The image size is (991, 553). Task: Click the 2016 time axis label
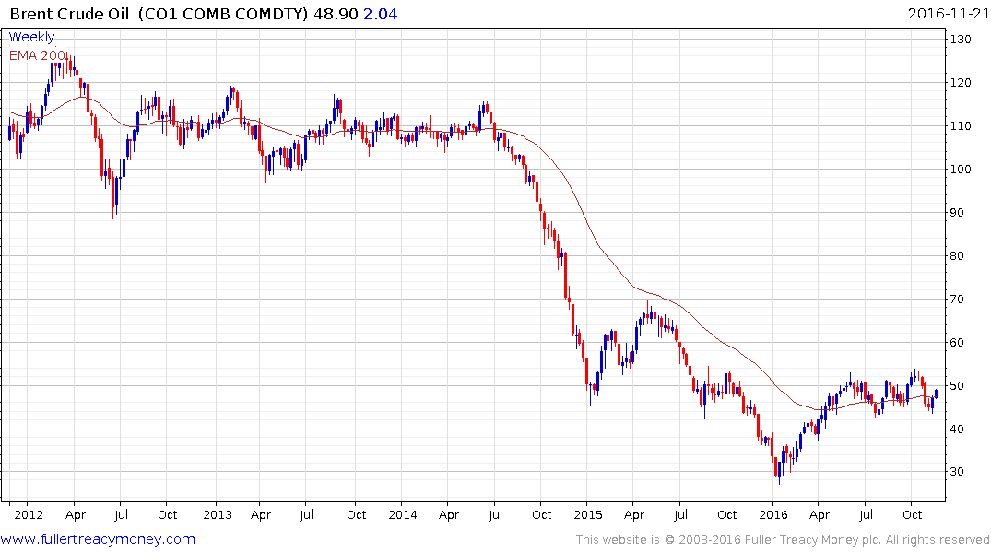pos(773,514)
